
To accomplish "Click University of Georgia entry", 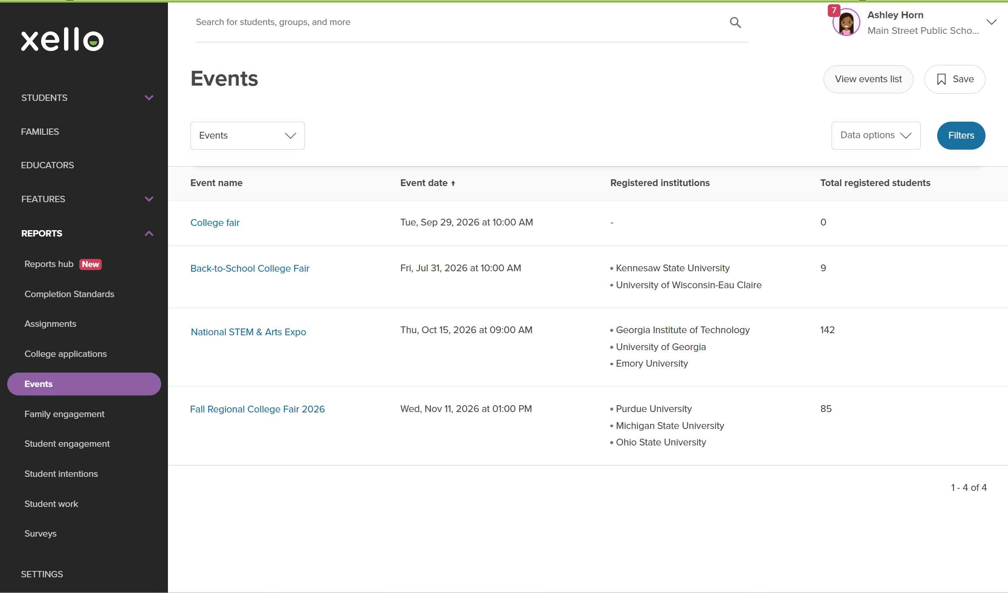I will pyautogui.click(x=660, y=347).
